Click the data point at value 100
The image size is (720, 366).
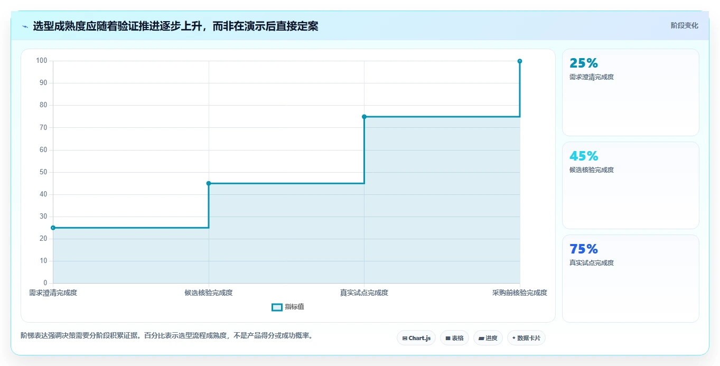point(520,61)
